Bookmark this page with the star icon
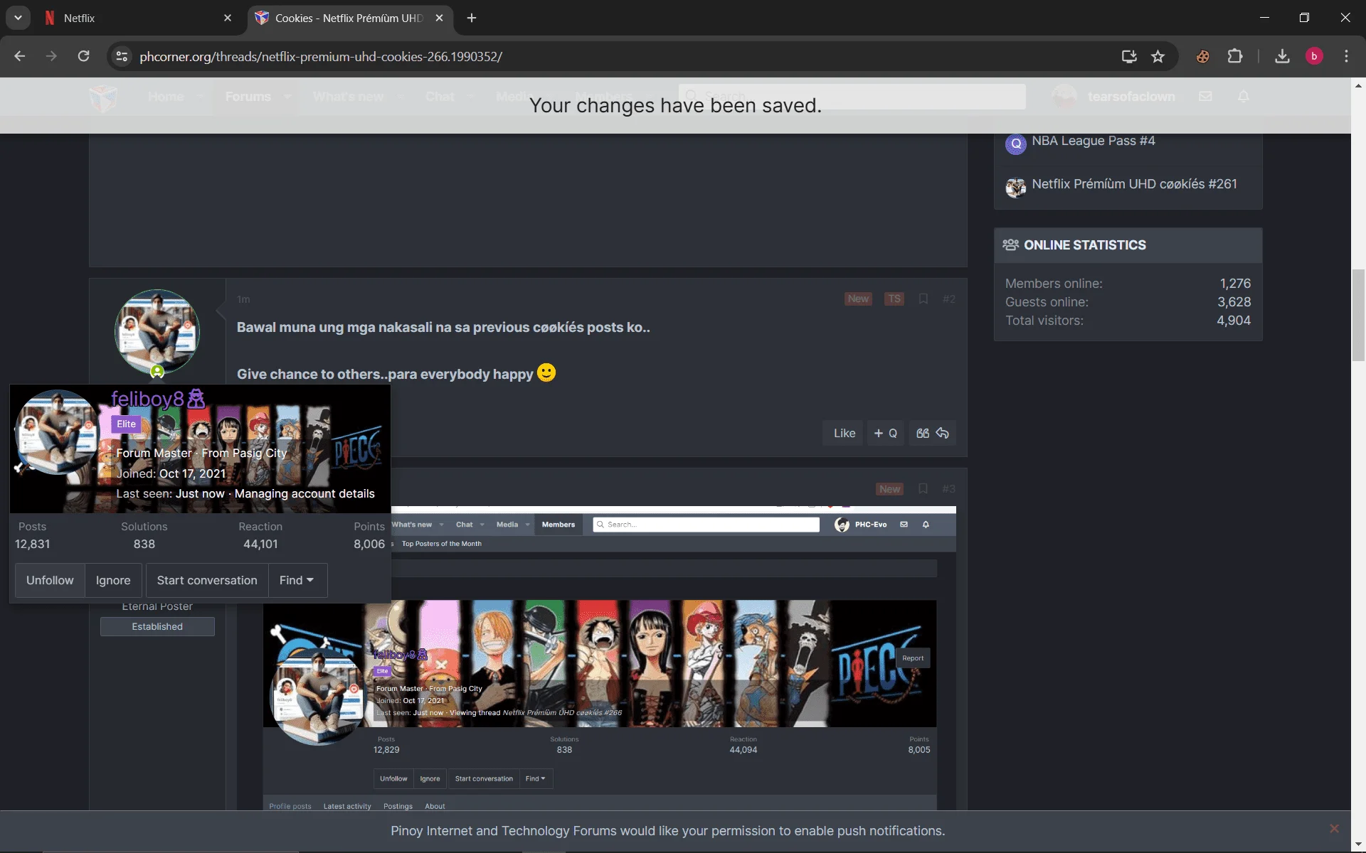The width and height of the screenshot is (1366, 853). tap(1158, 56)
